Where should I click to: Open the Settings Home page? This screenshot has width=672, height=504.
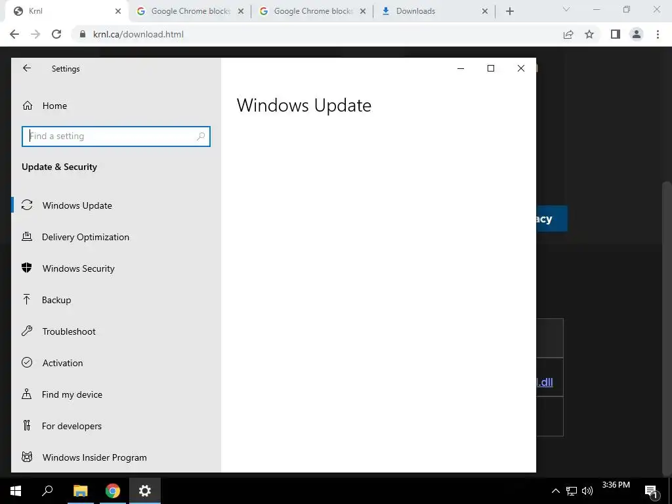click(54, 106)
